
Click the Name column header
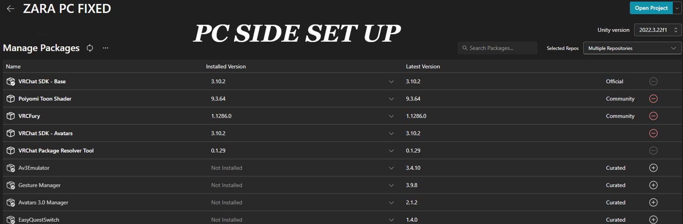pos(13,66)
